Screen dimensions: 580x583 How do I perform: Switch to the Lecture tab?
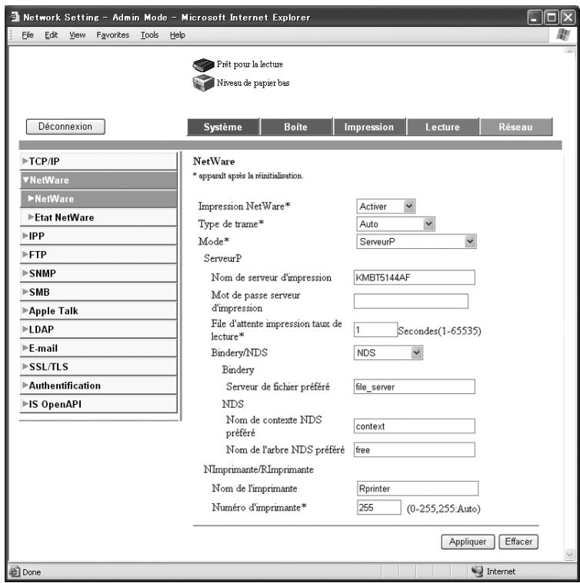pos(442,127)
